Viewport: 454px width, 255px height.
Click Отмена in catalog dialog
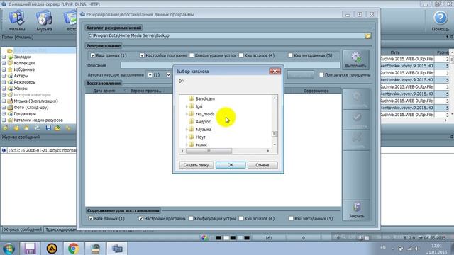(x=262, y=165)
